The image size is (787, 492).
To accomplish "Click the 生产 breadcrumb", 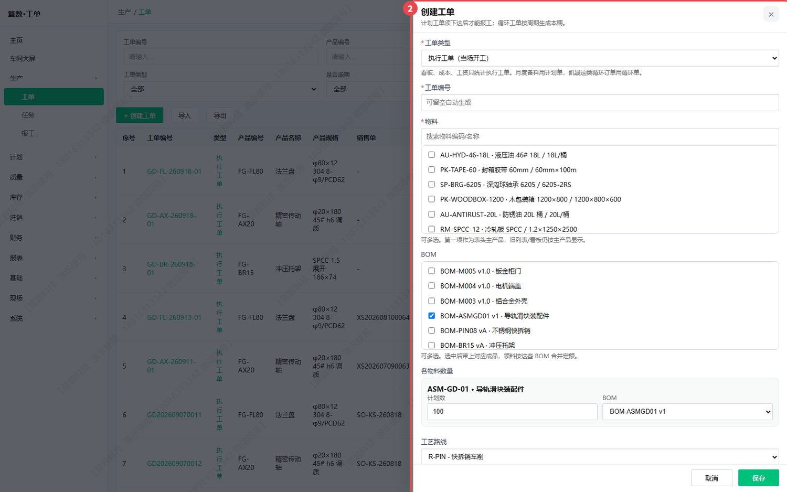I will coord(124,12).
